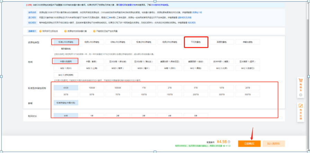Open the 资源包介绍 link in usage notes
This screenshot has height=153, width=310.
click(x=197, y=12)
